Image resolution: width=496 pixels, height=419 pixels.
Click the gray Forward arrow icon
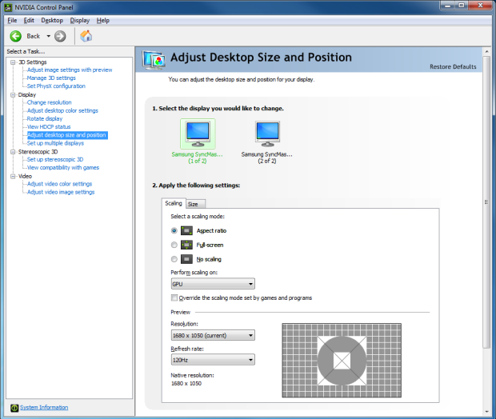pos(60,36)
